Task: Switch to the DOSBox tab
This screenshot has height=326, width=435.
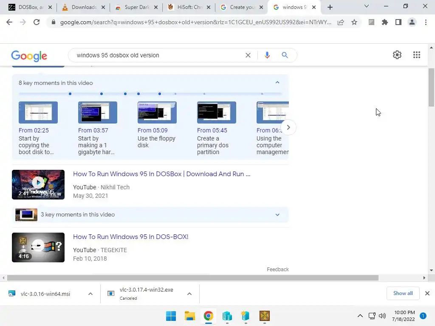Action: tap(31, 7)
